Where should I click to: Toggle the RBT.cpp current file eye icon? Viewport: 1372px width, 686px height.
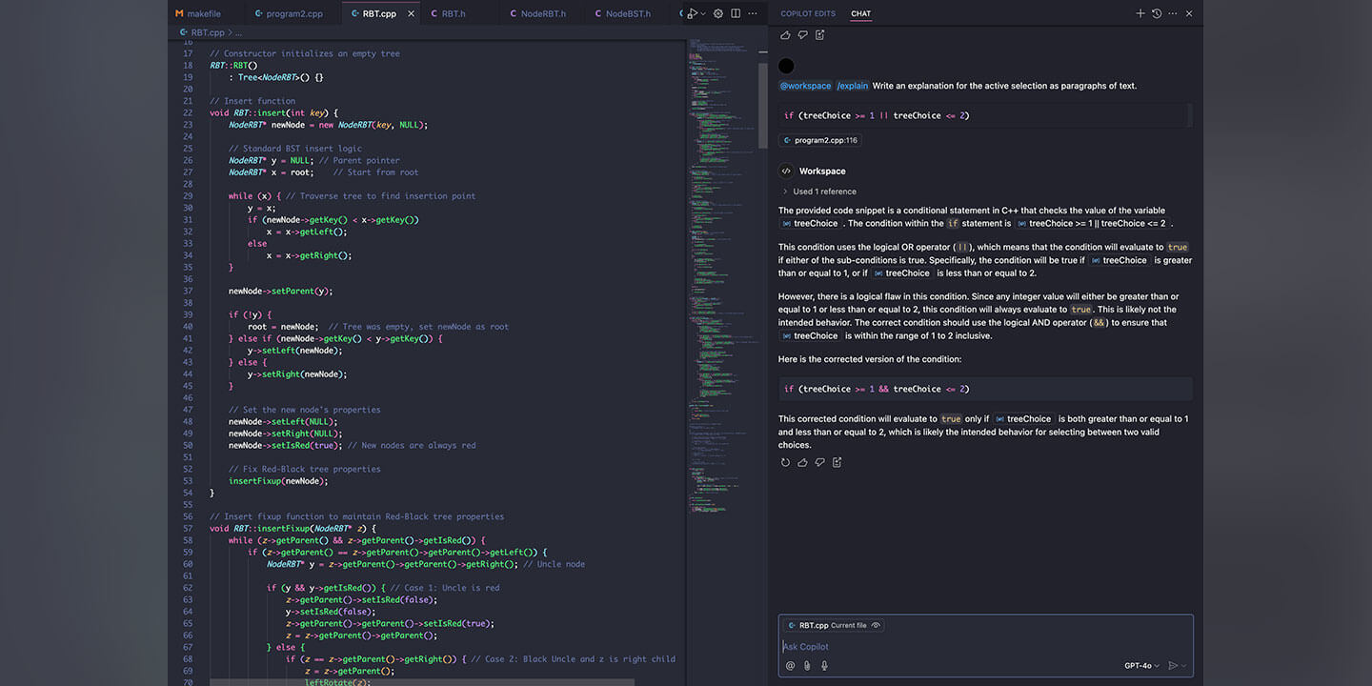click(x=876, y=626)
